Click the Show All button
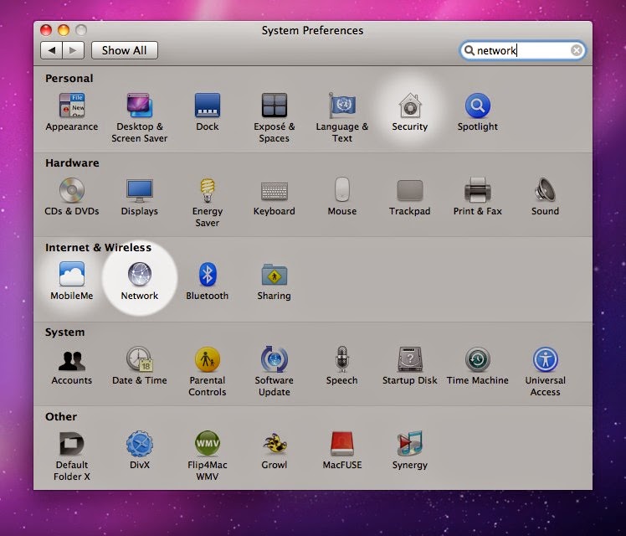 (x=125, y=50)
